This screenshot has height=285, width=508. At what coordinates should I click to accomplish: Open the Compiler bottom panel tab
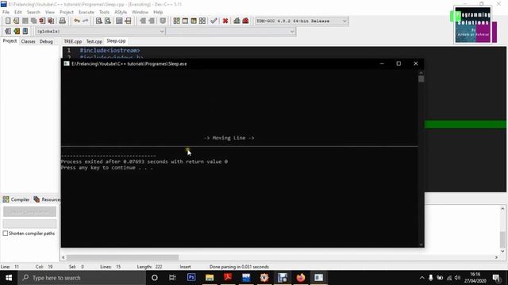(x=16, y=199)
